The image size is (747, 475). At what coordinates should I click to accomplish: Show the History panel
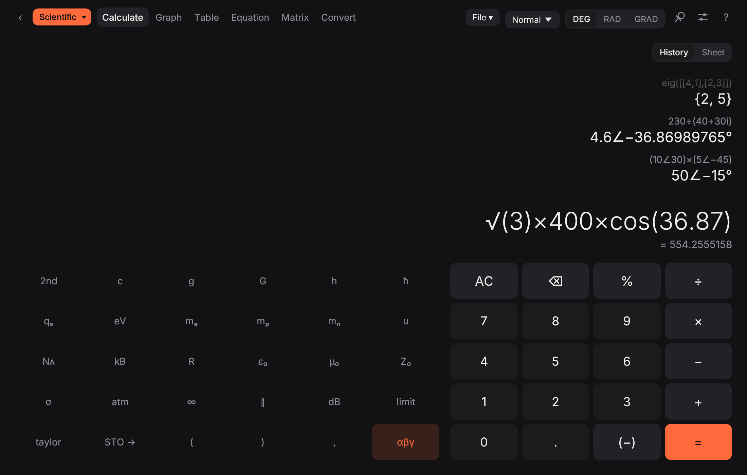point(674,52)
